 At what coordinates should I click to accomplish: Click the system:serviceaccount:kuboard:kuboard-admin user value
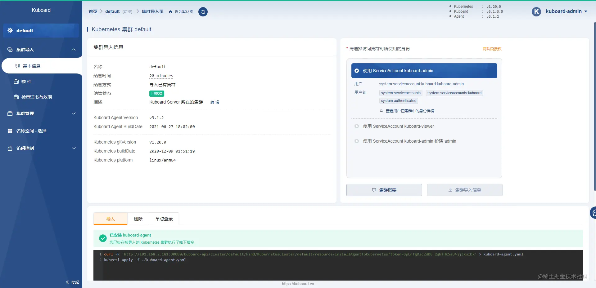click(421, 84)
